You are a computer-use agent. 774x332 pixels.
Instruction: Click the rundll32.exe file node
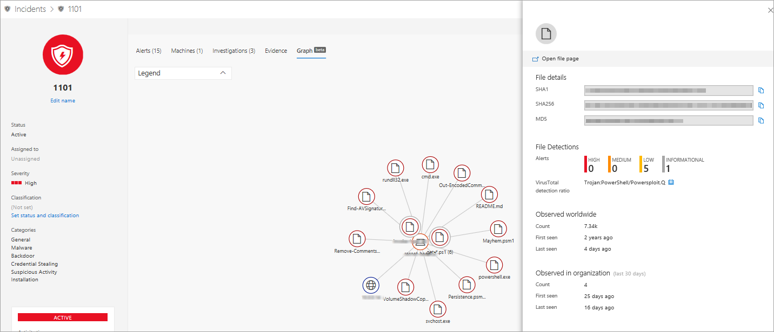point(396,168)
